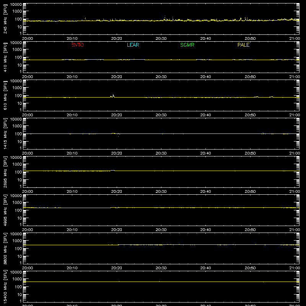Click the 1000 tick label on 410 MHz axis
The width and height of the screenshot is (306, 306).
pyautogui.click(x=17, y=50)
